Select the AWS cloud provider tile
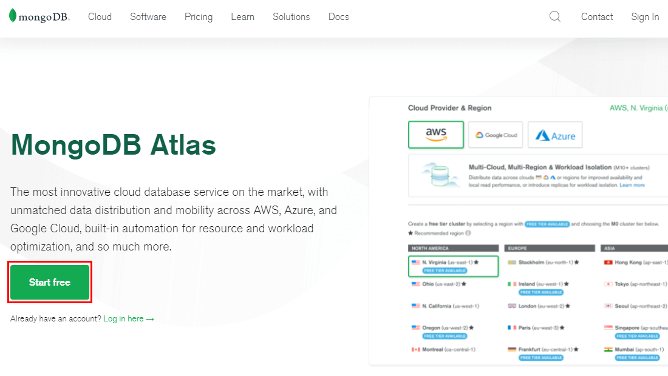This screenshot has height=376, width=668. coord(436,135)
